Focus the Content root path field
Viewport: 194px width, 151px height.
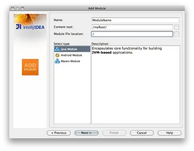132,27
